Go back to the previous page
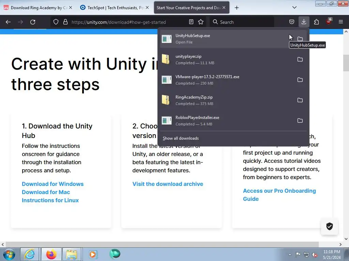This screenshot has height=261, width=349. 8,22
